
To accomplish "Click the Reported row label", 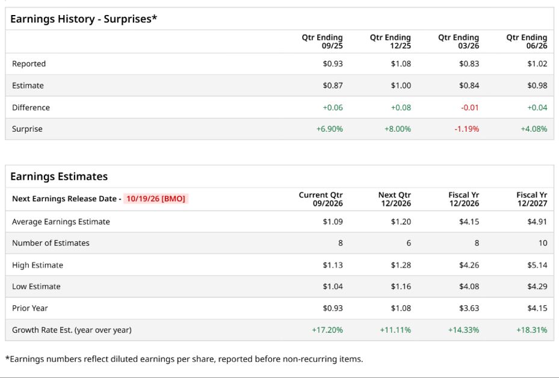I will click(29, 64).
